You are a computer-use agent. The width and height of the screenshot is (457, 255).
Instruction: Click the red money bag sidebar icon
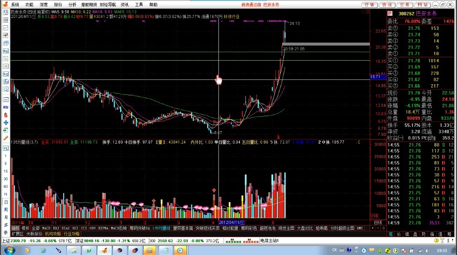6,115
